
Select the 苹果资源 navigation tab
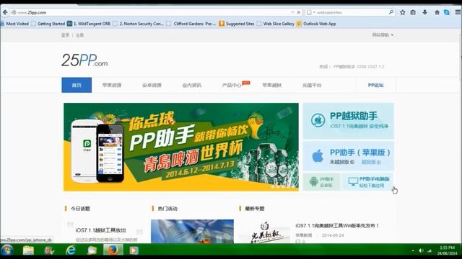click(x=112, y=85)
